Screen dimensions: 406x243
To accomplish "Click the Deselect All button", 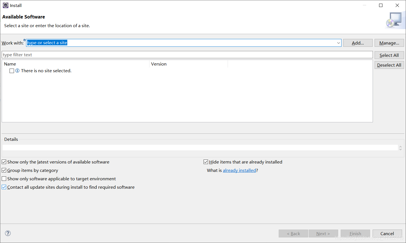I will (389, 65).
